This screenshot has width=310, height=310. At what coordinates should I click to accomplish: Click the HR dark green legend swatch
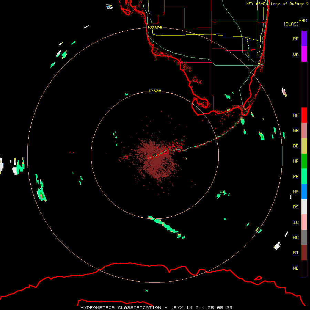304,161
